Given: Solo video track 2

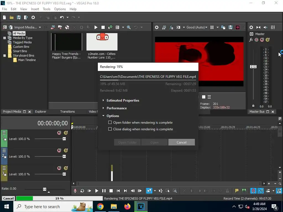Looking at the screenshot, I should click(x=66, y=150).
